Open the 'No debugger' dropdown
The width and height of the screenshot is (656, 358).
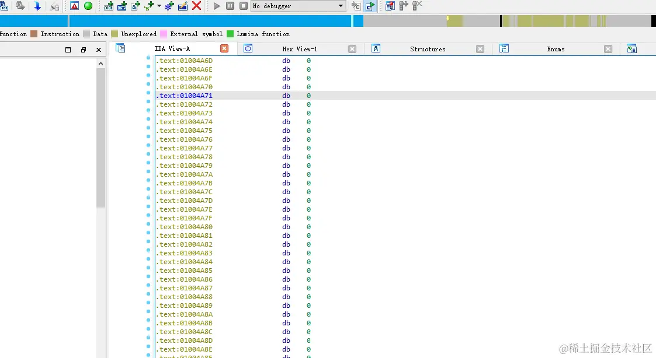298,6
